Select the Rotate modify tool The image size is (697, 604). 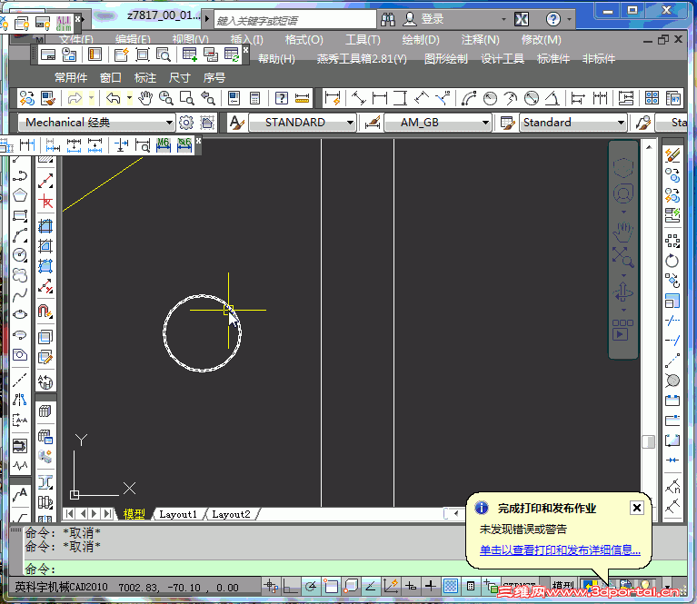coord(672,261)
